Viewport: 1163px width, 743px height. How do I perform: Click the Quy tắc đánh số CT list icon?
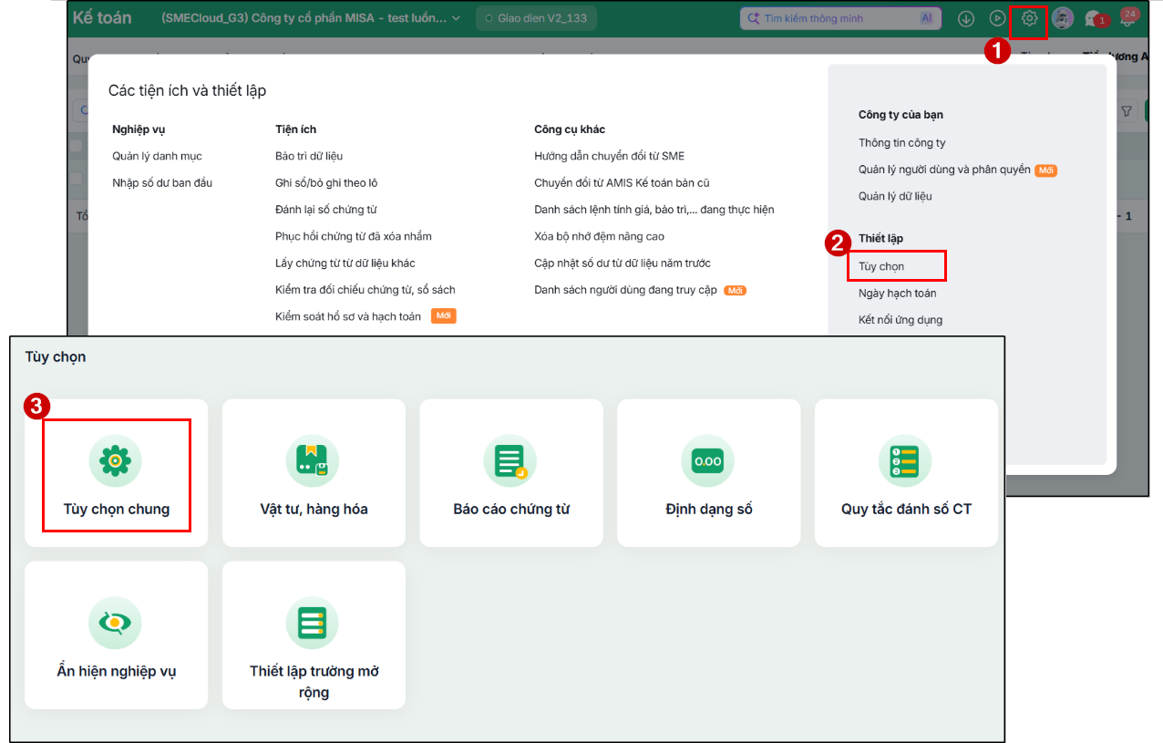905,460
